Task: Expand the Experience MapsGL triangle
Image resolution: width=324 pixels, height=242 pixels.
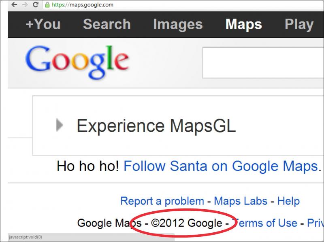Action: [x=60, y=125]
